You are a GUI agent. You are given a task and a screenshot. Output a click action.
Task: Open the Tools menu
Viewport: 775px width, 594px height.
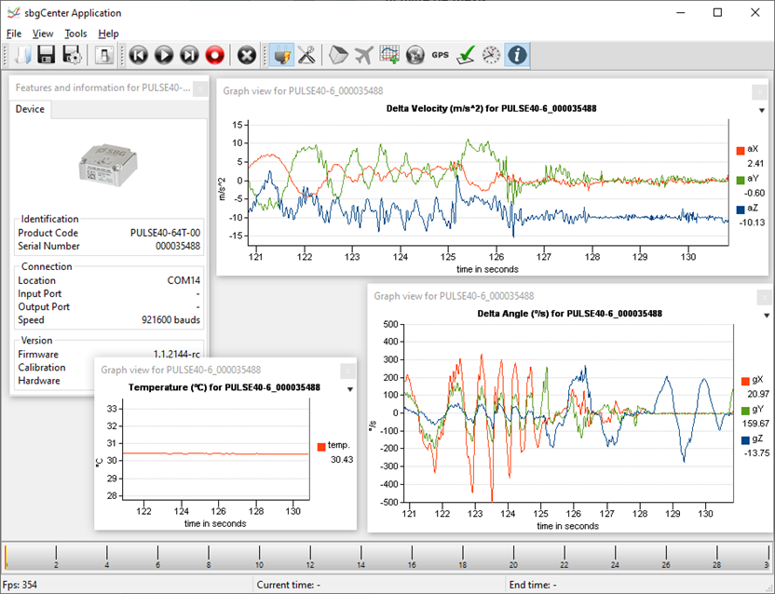(x=75, y=34)
